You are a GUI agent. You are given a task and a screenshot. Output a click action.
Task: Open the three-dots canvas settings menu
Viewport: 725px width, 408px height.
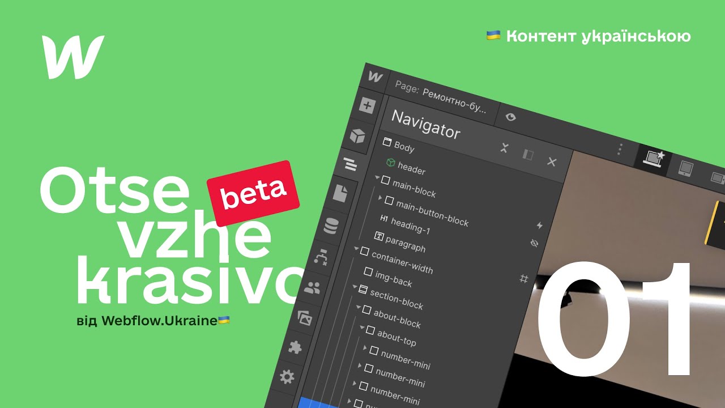(620, 149)
